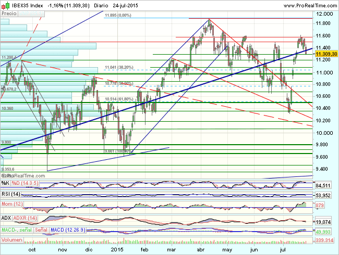The height and width of the screenshot is (255, 339).
Task: Click the red Señal label in the MACD panel
Action: pyautogui.click(x=41, y=230)
